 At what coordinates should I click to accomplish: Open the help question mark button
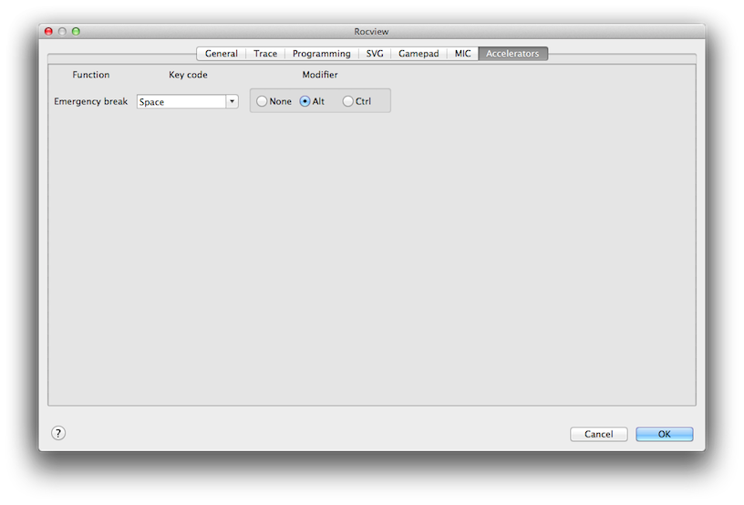click(58, 433)
